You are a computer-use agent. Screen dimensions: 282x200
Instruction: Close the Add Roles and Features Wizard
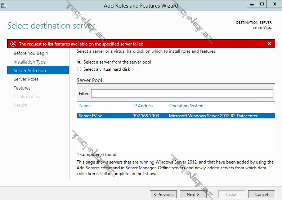[x=274, y=4]
